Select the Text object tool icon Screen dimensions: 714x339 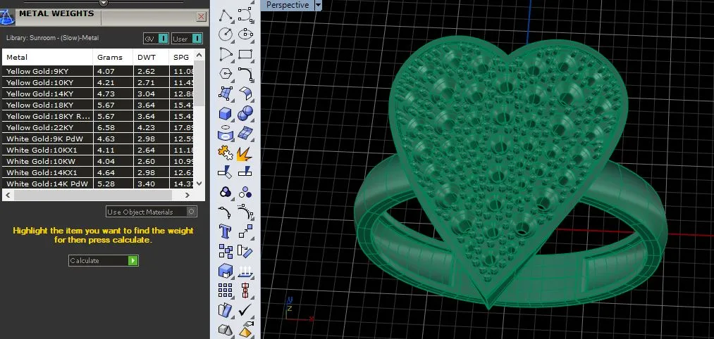[x=226, y=231]
